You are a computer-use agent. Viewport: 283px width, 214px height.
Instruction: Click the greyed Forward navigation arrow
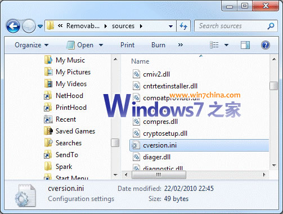[x=29, y=26]
